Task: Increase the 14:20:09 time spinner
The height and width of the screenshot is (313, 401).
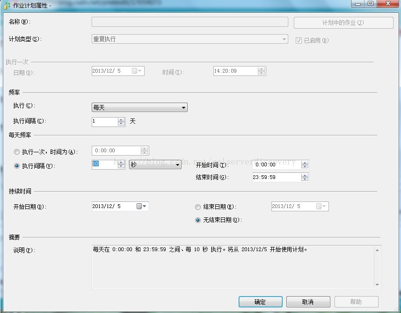Action: pos(262,69)
